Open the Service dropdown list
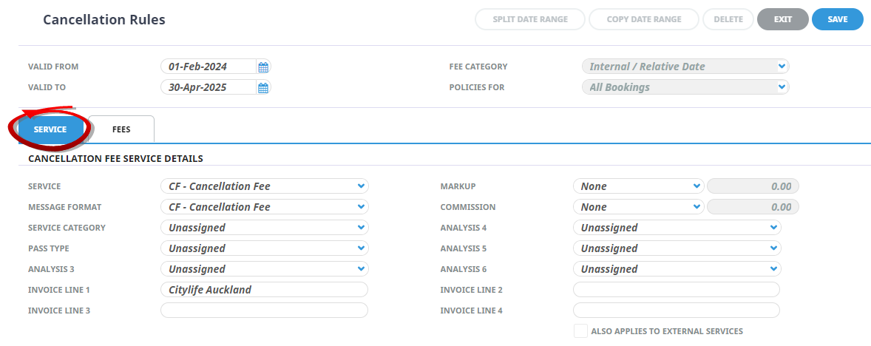This screenshot has width=871, height=346. pyautogui.click(x=264, y=186)
